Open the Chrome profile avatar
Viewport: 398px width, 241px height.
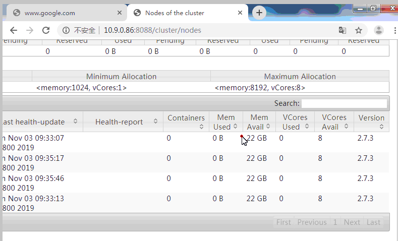point(378,30)
